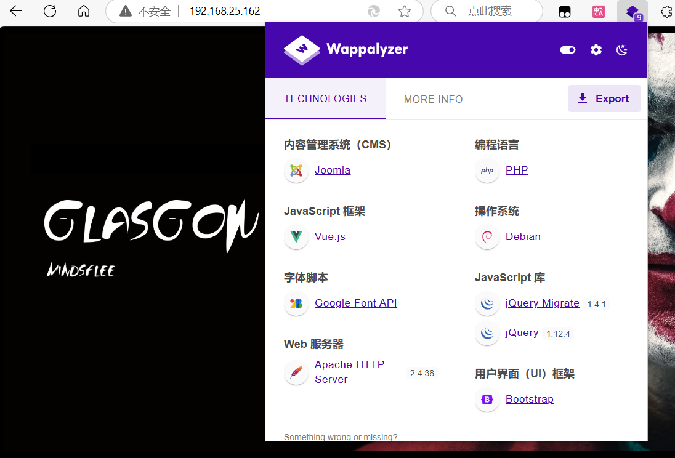Click the Vue.js logo icon

(x=296, y=237)
